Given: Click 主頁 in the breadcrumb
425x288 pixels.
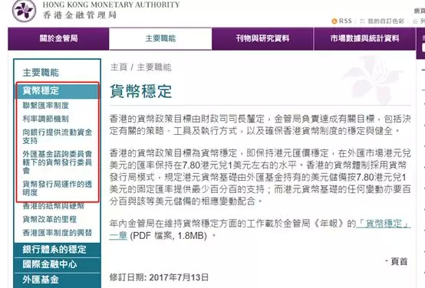Looking at the screenshot, I should click(x=119, y=67).
